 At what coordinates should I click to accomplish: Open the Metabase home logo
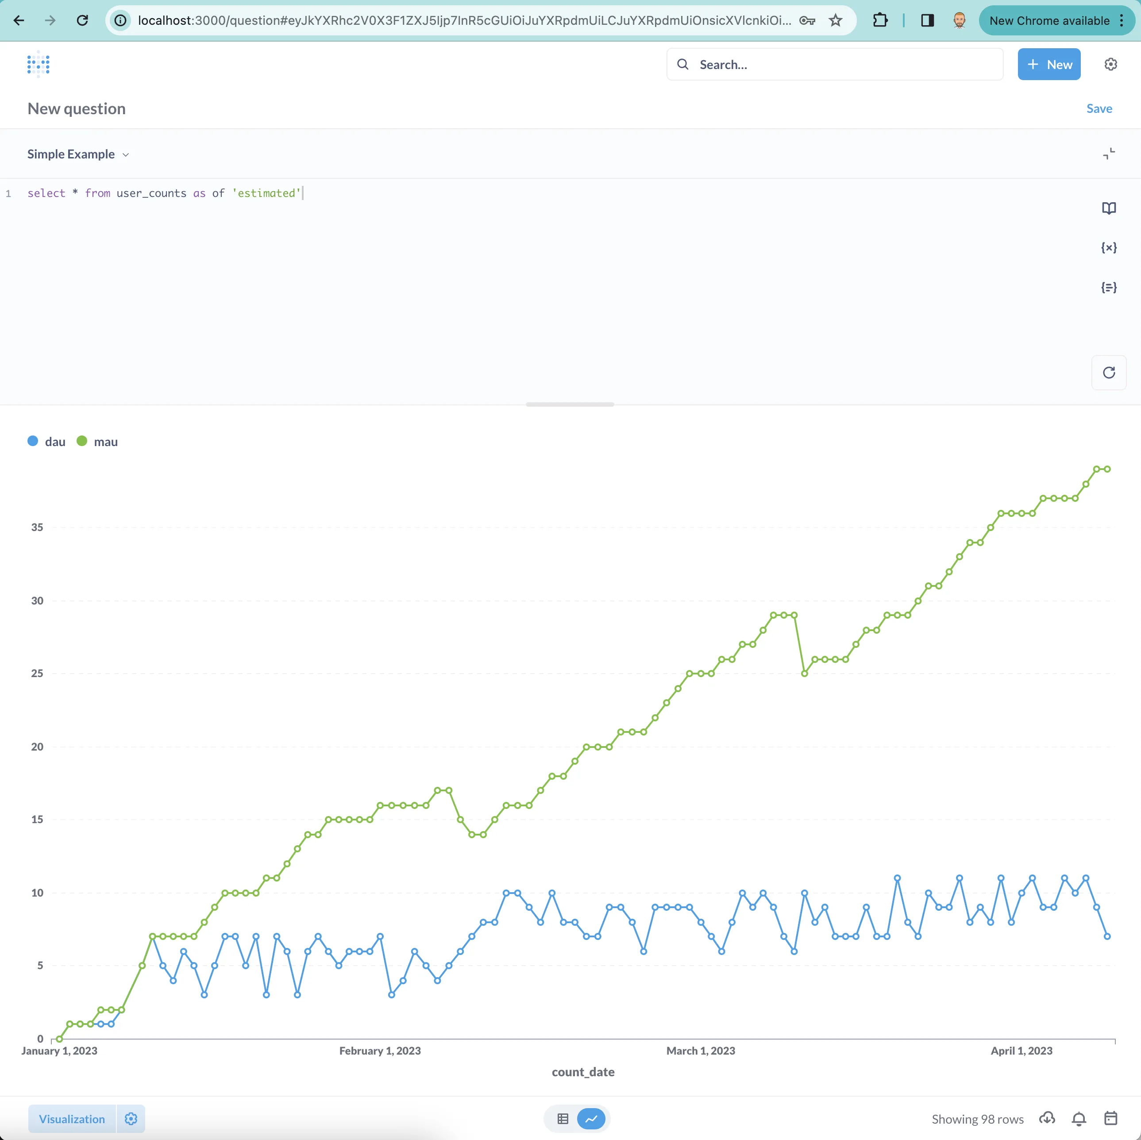click(39, 64)
